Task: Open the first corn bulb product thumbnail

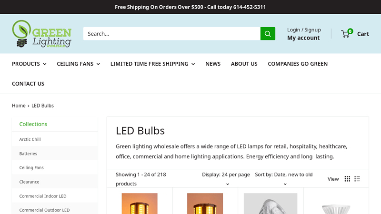Action: (140, 204)
